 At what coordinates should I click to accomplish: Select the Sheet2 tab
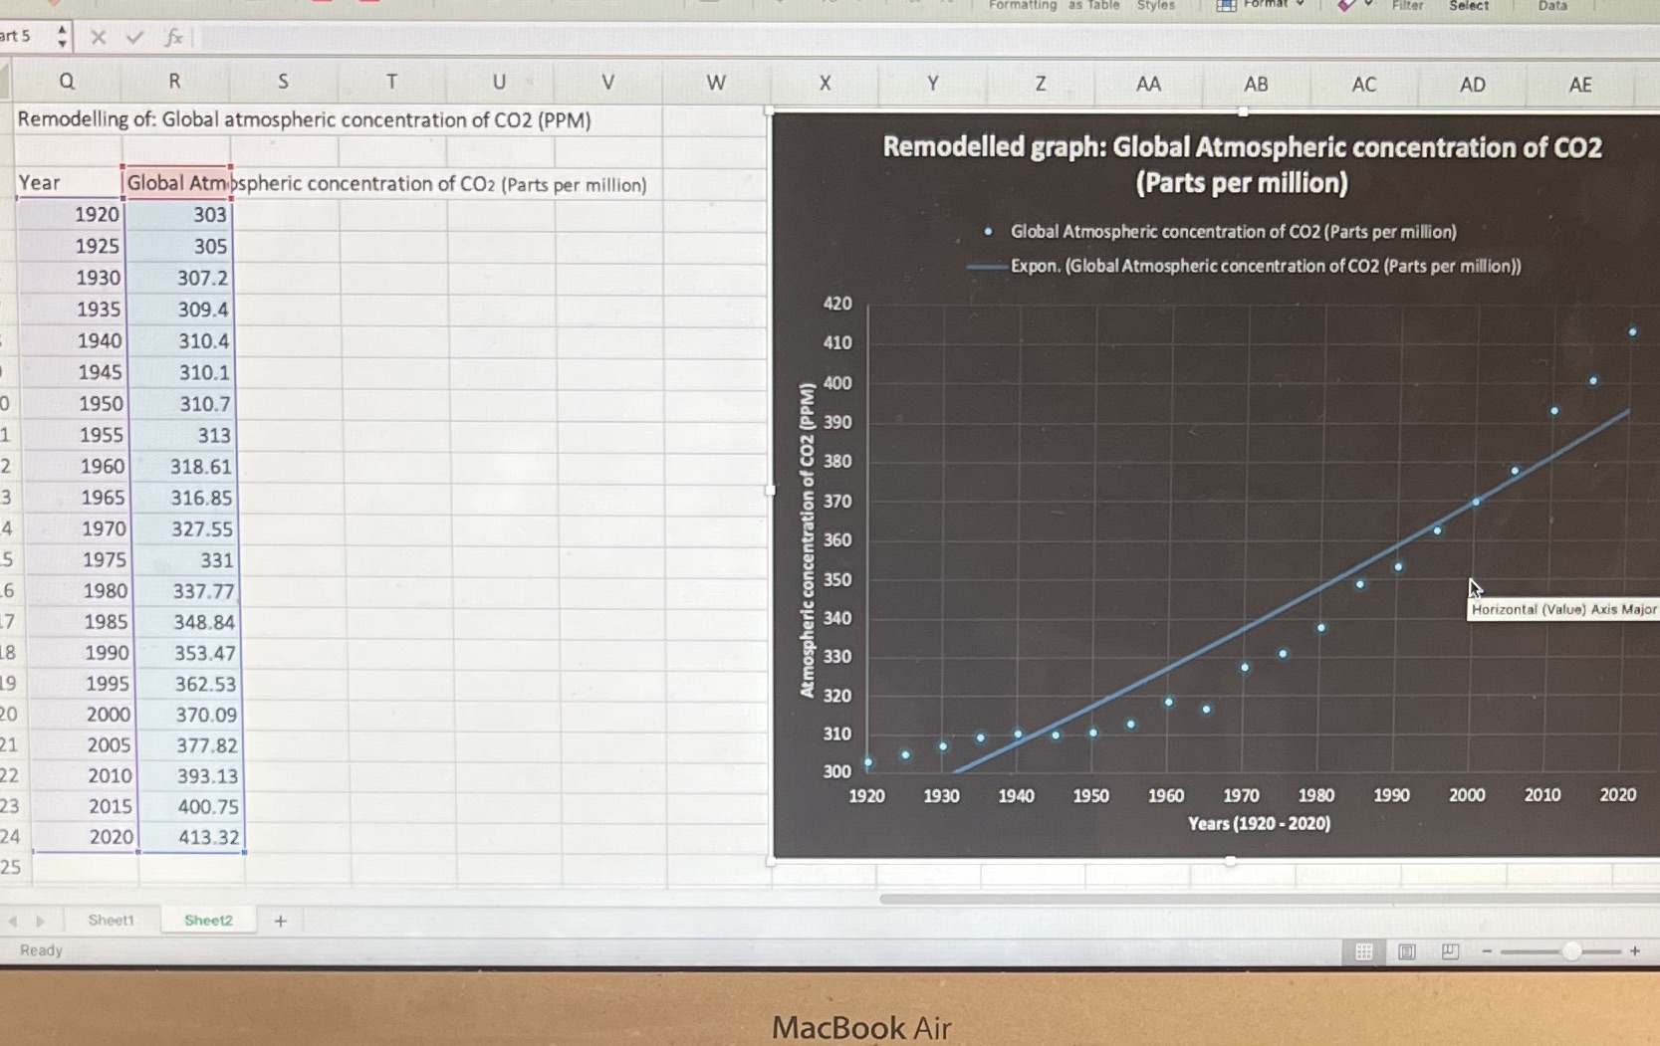(208, 920)
